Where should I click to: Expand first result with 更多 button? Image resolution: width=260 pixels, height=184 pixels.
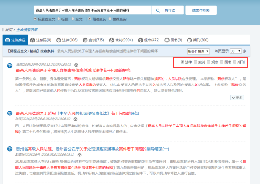(237, 98)
